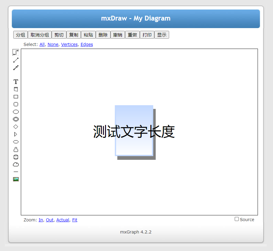The image size is (273, 251).
Task: Click the mxGraph 4.2.2 footer text
Action: (136, 232)
